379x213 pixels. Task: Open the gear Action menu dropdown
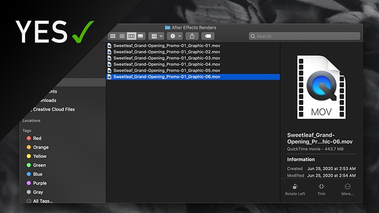[x=175, y=36]
